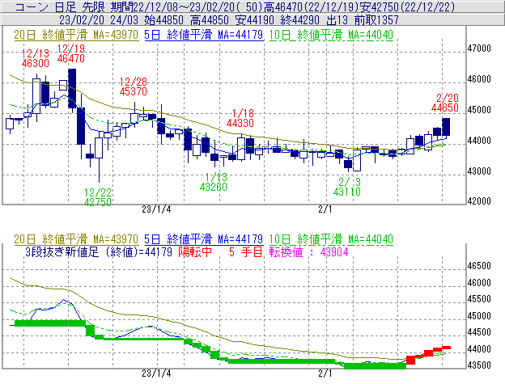This screenshot has height=384, width=505.
Task: Click the 46500 lower chart axis label
Action: click(x=479, y=266)
